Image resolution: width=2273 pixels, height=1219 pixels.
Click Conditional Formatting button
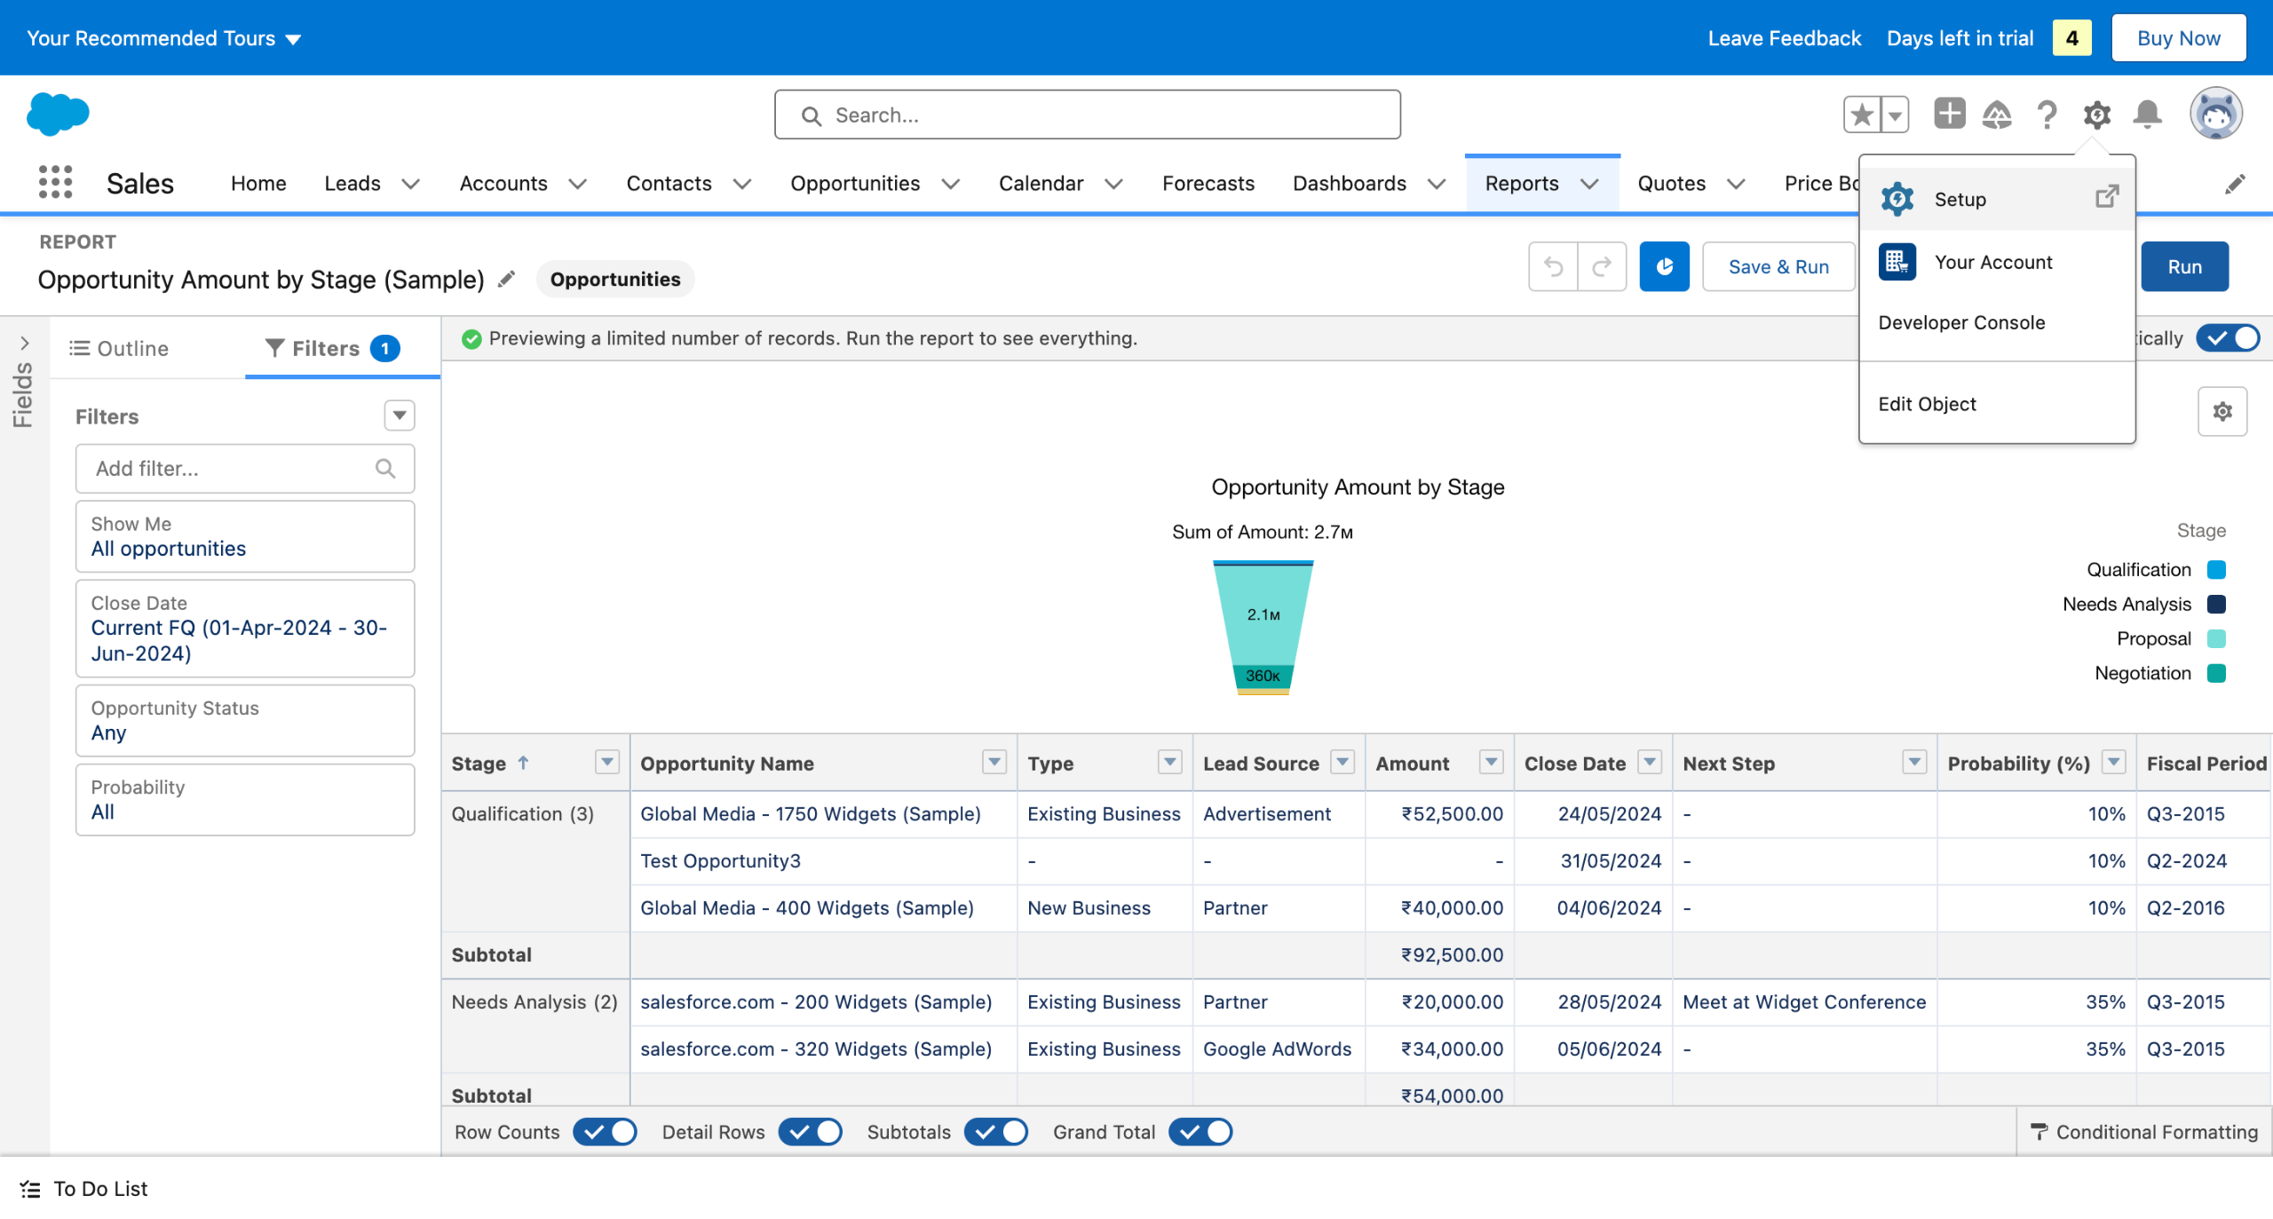pos(2144,1132)
